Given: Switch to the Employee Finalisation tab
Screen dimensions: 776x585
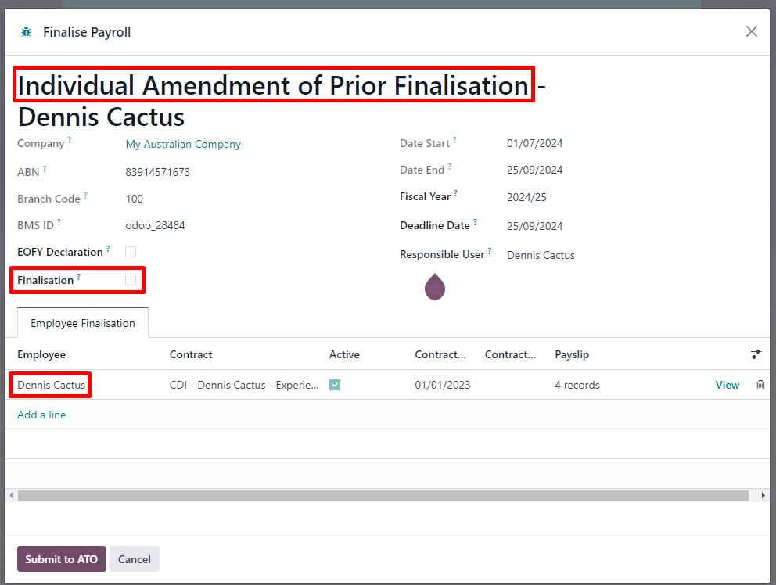Looking at the screenshot, I should tap(83, 323).
